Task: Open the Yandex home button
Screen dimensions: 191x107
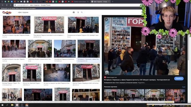Action: (x=7, y=5)
